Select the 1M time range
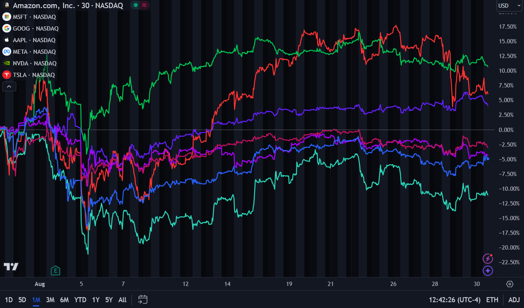The height and width of the screenshot is (308, 524). click(36, 299)
